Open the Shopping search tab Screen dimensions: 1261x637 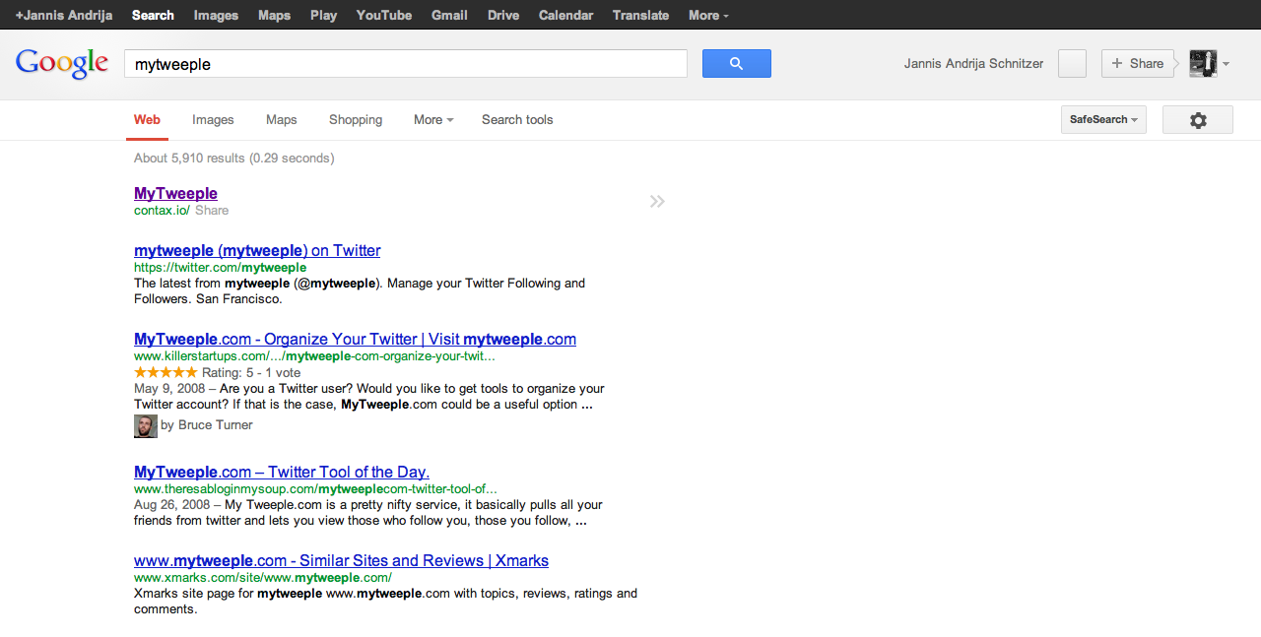(356, 120)
